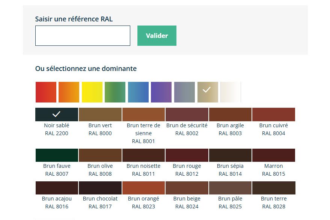Choose the blue dominant color swatch
Image resolution: width=330 pixels, height=220 pixels.
click(138, 92)
